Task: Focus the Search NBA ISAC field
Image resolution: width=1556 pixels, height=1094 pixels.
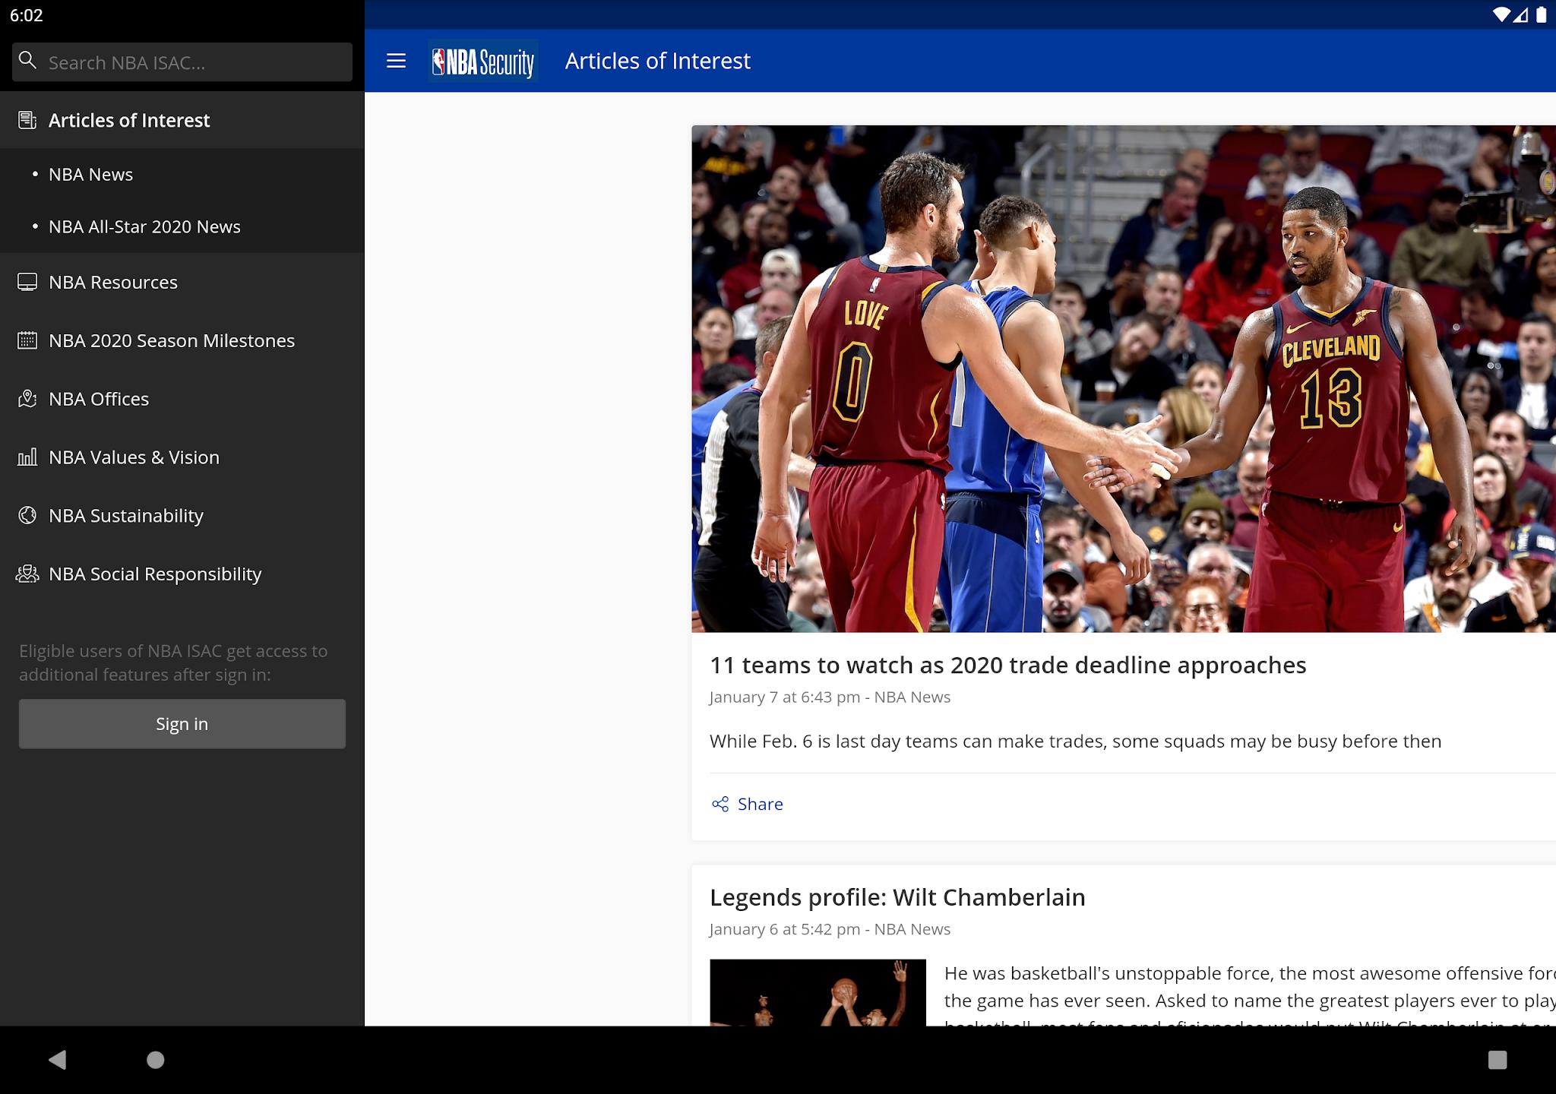Action: (x=182, y=62)
